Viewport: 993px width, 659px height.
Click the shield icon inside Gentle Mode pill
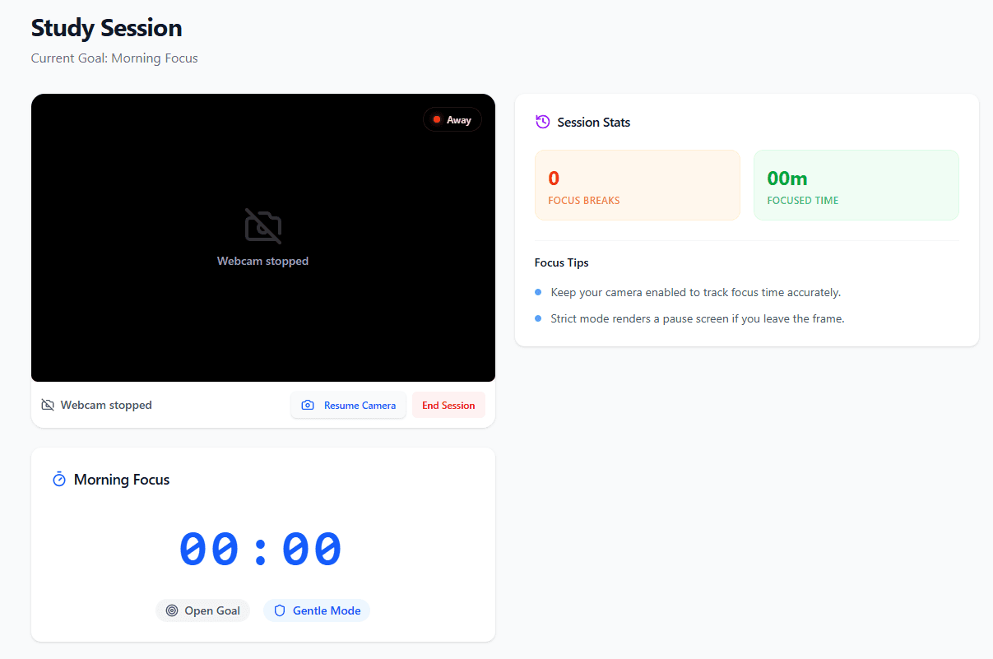(x=280, y=610)
